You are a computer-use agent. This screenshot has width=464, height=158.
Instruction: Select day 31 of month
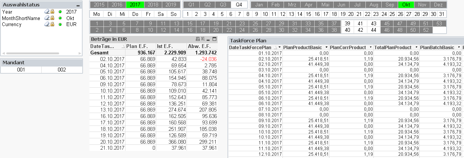click(441, 14)
